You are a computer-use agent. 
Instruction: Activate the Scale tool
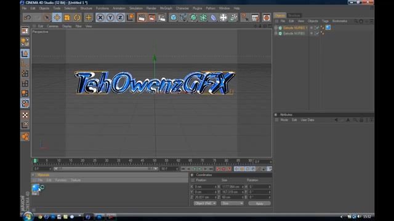click(67, 18)
